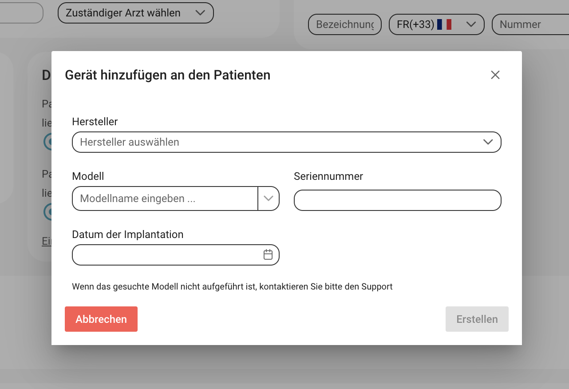Open the Hersteller auswählen dropdown
The width and height of the screenshot is (569, 389).
[287, 142]
